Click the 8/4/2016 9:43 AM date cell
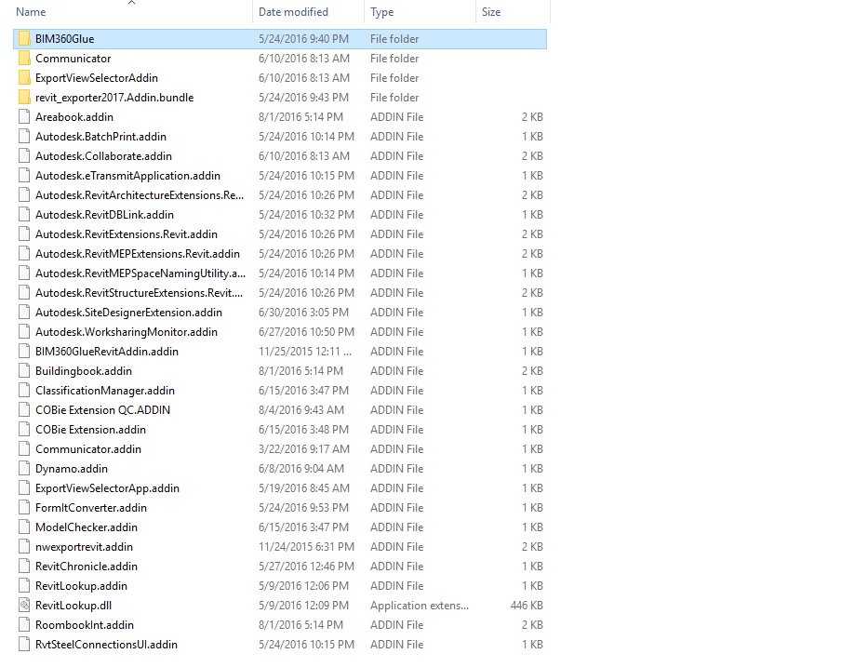The image size is (854, 667). coord(301,410)
